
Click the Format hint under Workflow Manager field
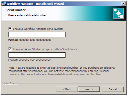point(29,40)
